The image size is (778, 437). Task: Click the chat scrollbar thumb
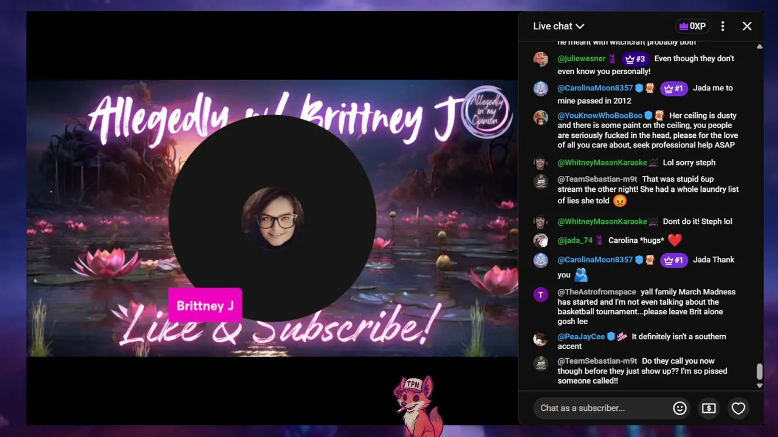pyautogui.click(x=759, y=371)
